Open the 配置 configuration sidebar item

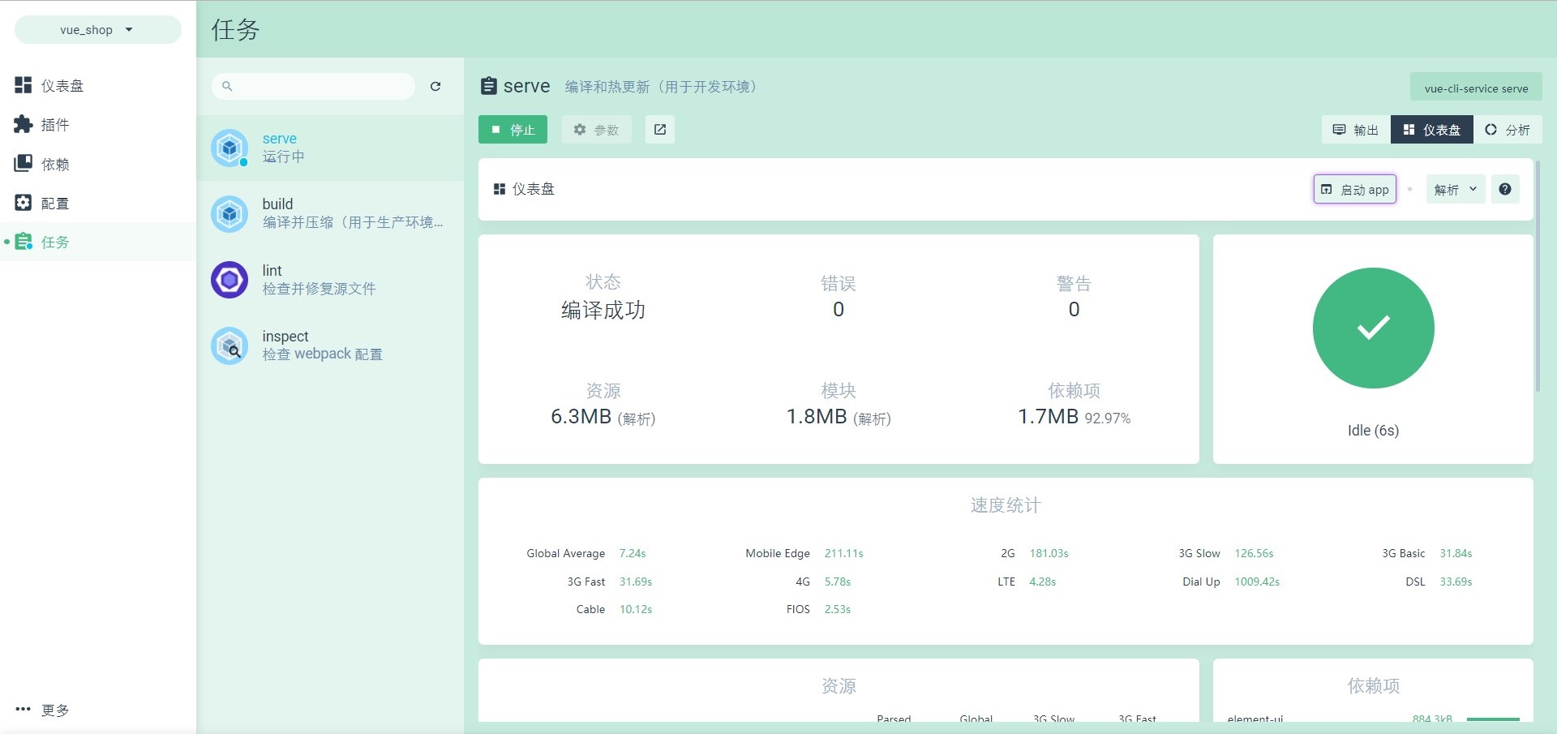click(54, 204)
